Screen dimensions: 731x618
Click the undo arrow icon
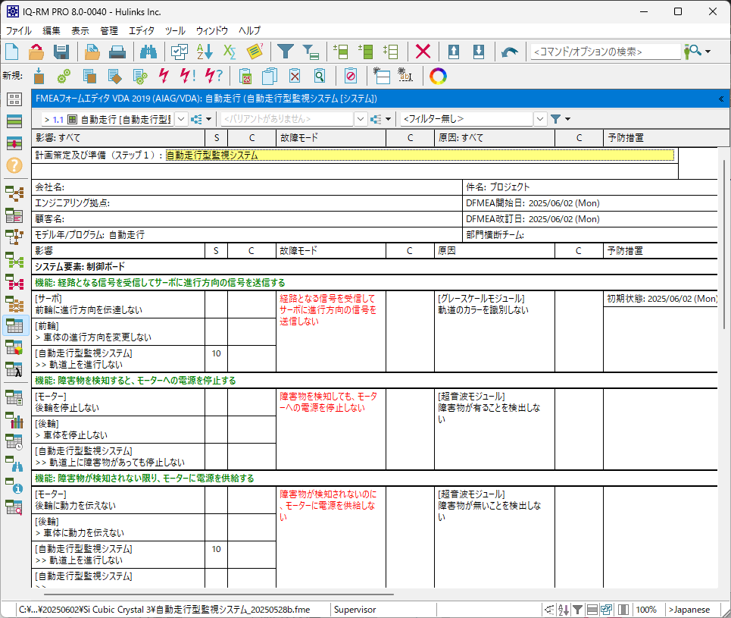tap(510, 52)
